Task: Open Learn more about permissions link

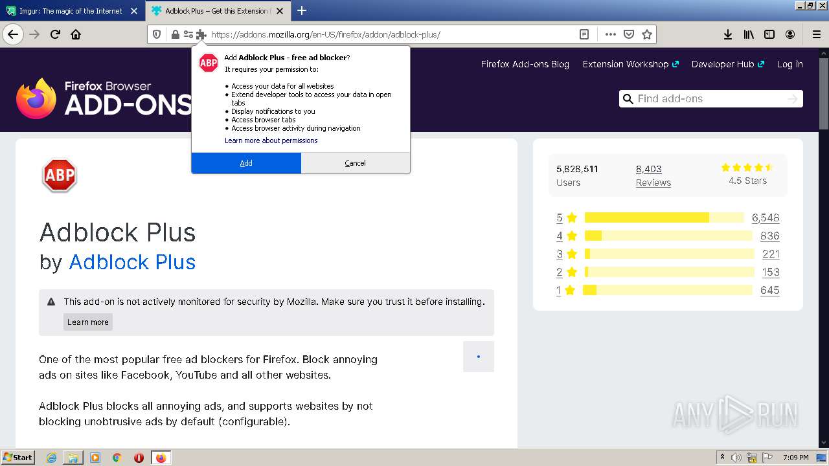Action: click(x=271, y=140)
